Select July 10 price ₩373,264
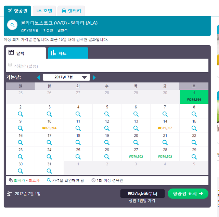Image resolution: width=219 pixels, height=217 pixels. pos(49,128)
